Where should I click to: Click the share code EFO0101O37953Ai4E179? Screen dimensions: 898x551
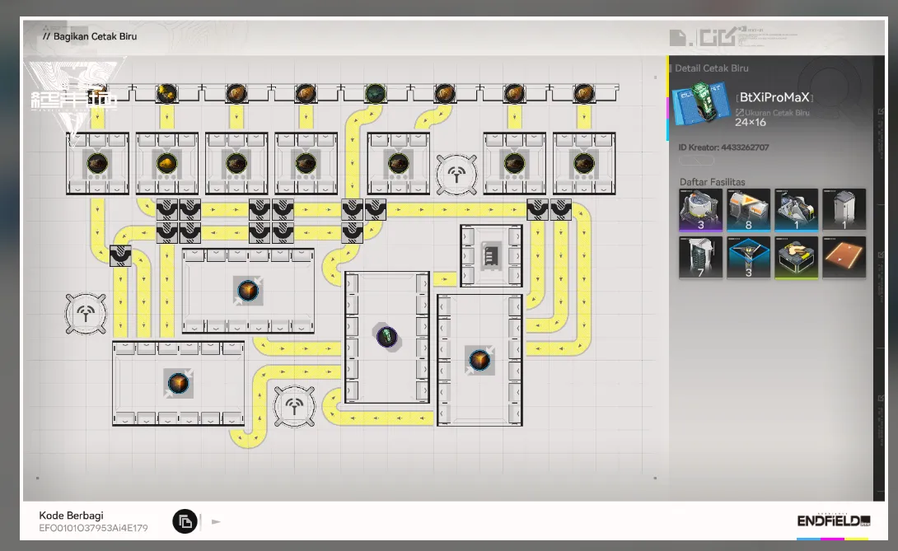coord(93,528)
